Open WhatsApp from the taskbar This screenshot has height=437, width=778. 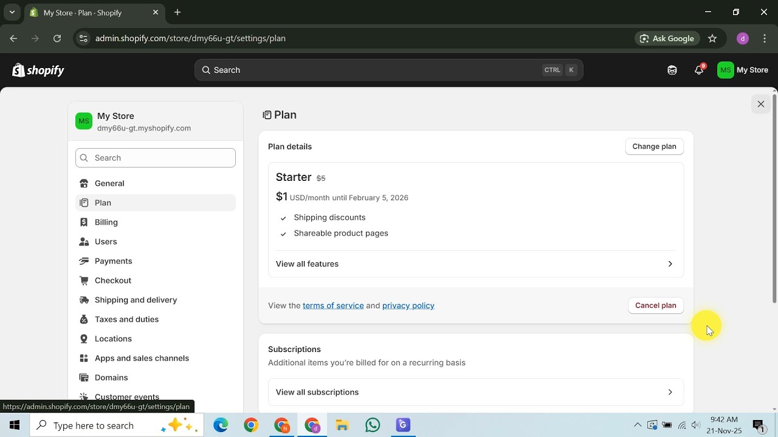click(373, 425)
